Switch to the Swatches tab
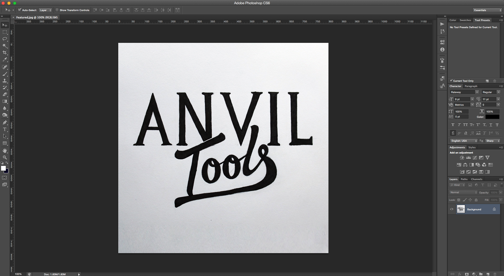This screenshot has width=504, height=276. (x=465, y=20)
